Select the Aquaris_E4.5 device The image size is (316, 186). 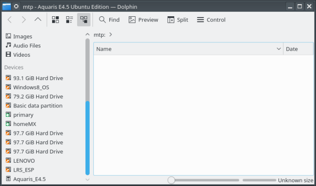29,179
